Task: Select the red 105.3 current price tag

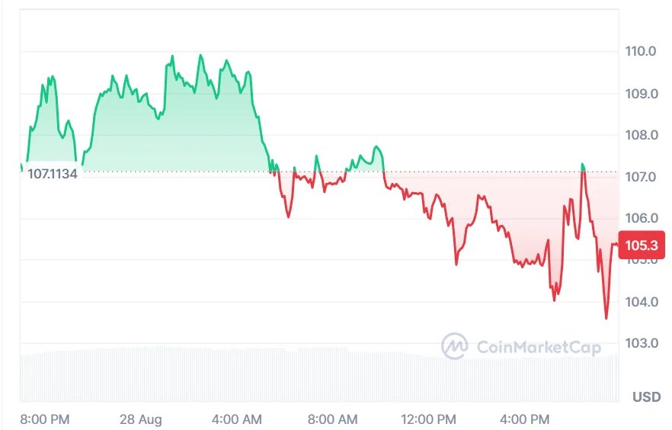Action: point(642,245)
